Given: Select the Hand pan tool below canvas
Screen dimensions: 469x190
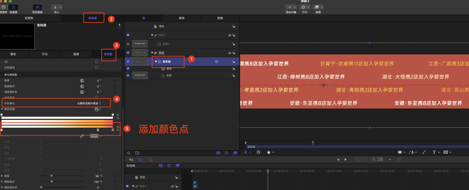Looking at the screenshot, I should pyautogui.click(x=269, y=152).
